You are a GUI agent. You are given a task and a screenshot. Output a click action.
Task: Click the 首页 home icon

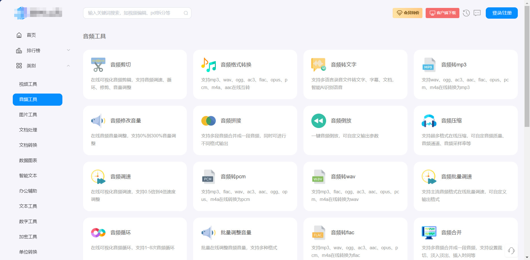click(19, 35)
